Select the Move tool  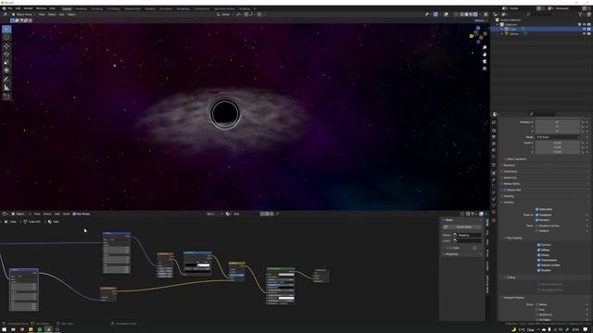6,46
